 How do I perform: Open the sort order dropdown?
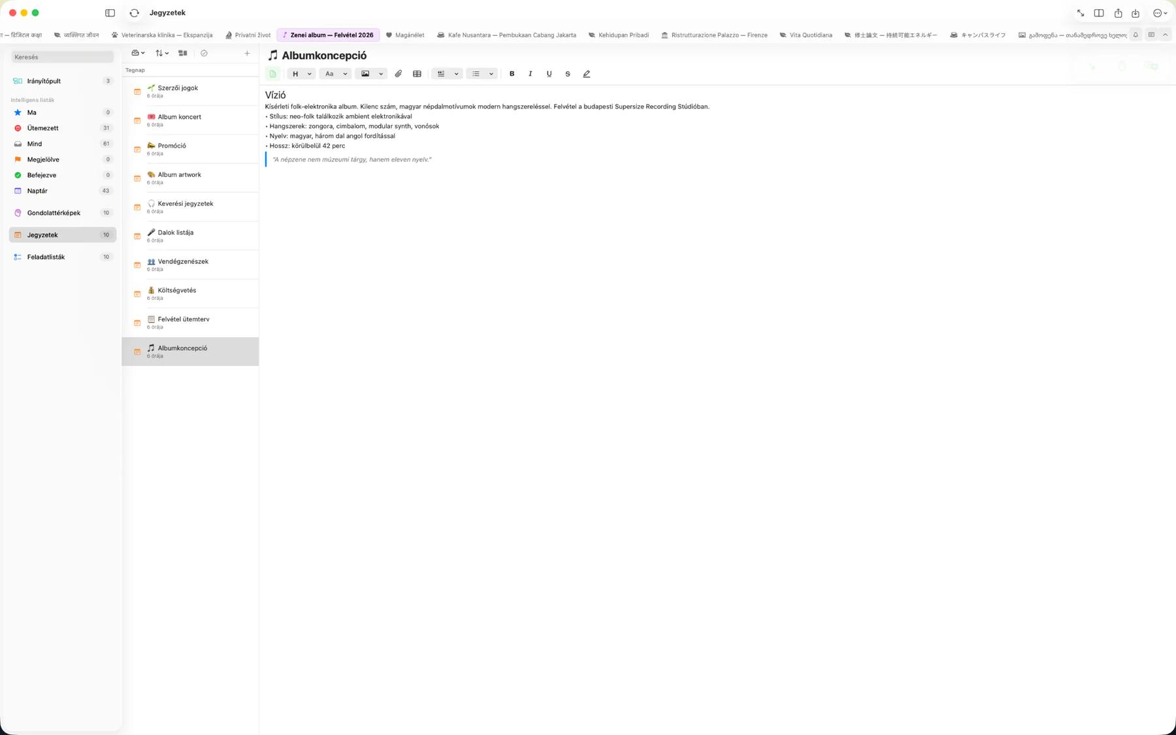162,54
